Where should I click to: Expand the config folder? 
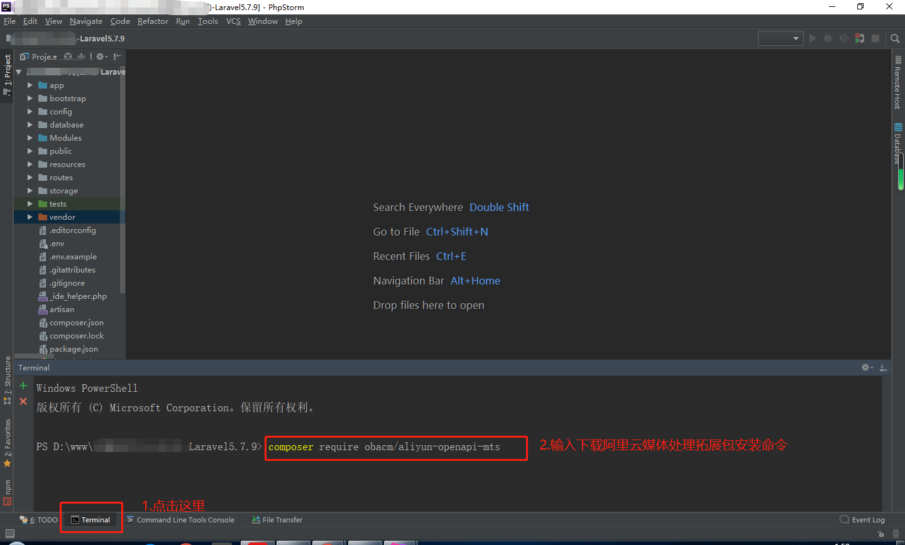click(x=30, y=112)
